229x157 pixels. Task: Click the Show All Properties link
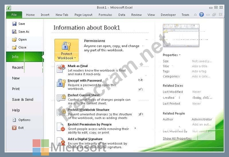tap(177, 138)
